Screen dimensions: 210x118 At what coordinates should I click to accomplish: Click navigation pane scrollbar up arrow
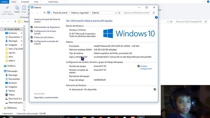click(24, 26)
